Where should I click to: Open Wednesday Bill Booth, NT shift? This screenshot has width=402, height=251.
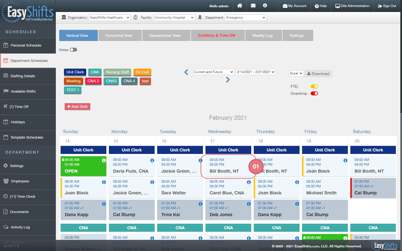pyautogui.click(x=228, y=166)
